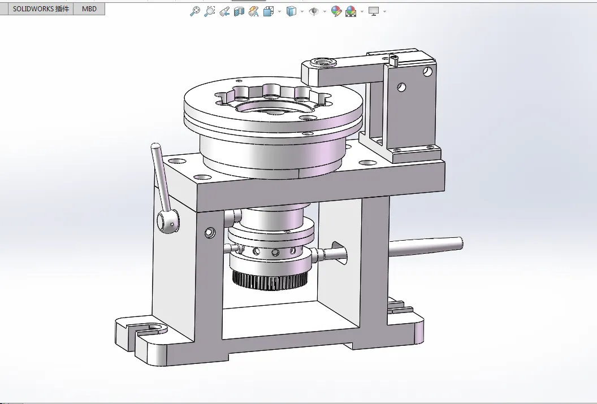Select the Zoom to Area tool
The image size is (597, 404).
coord(209,11)
